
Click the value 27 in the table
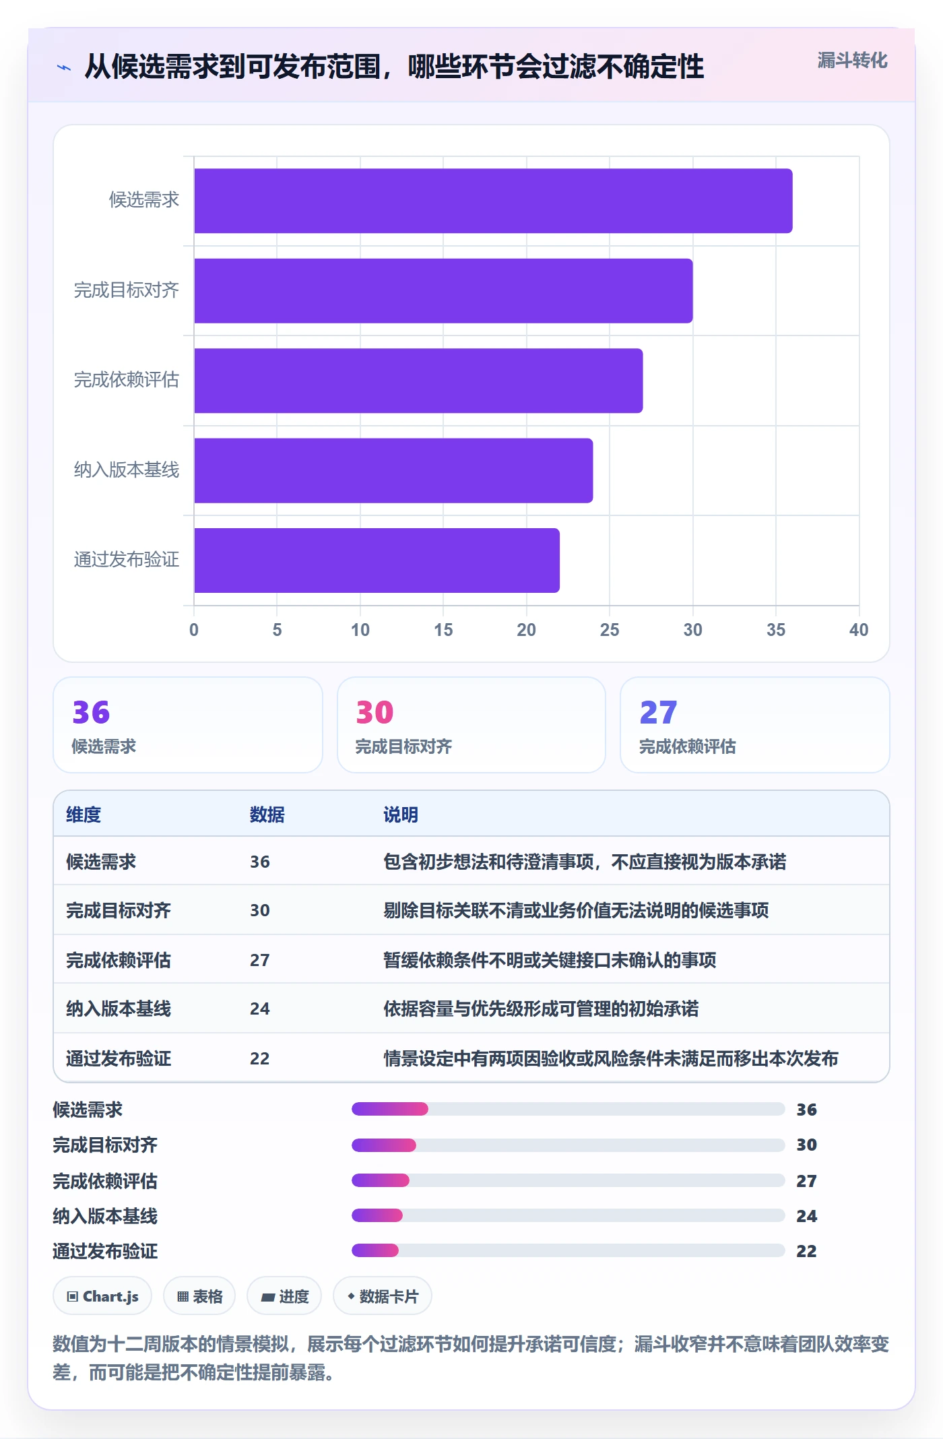pyautogui.click(x=260, y=960)
